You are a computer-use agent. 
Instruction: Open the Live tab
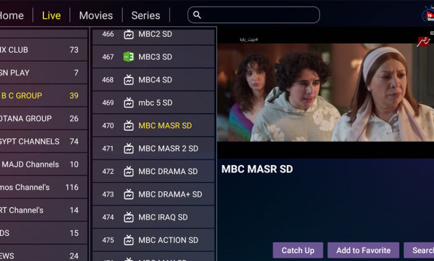(x=51, y=16)
